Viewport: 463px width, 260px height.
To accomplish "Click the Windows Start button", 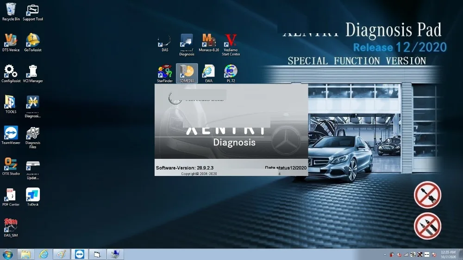I will 8,254.
